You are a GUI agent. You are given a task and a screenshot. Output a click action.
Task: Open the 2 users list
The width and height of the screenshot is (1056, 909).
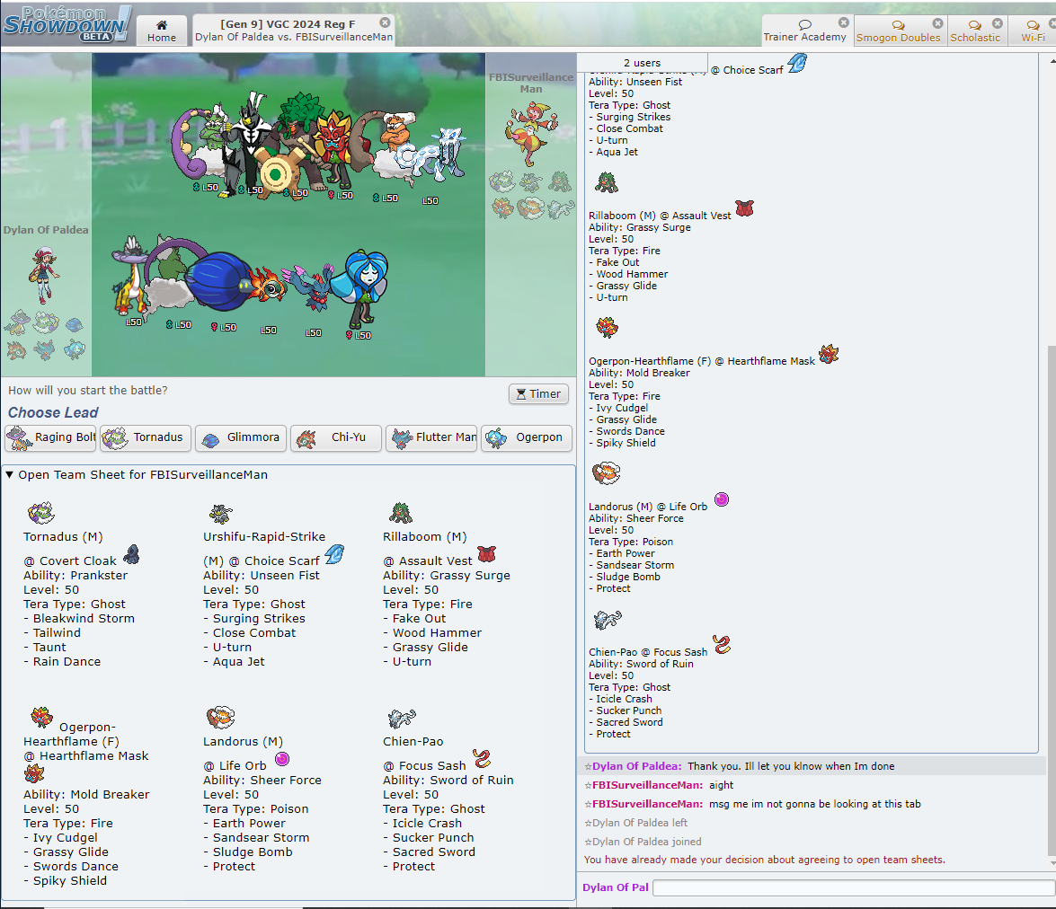642,63
